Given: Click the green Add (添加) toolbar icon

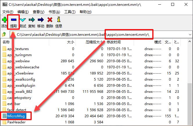Looking at the screenshot, I should (x=5, y=20).
